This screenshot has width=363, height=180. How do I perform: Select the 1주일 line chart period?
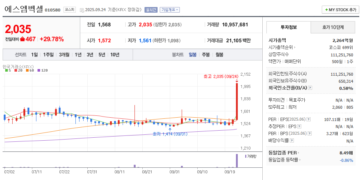[48, 55]
